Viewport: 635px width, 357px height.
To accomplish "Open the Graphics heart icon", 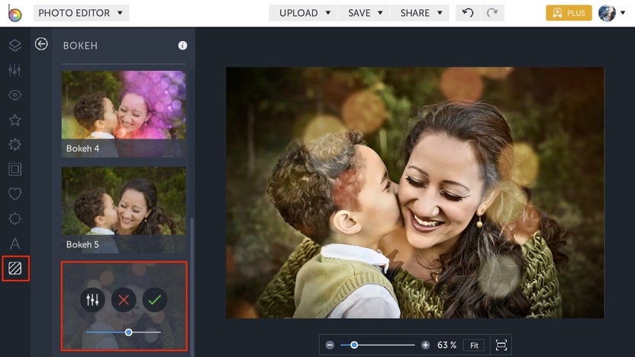I will point(15,194).
